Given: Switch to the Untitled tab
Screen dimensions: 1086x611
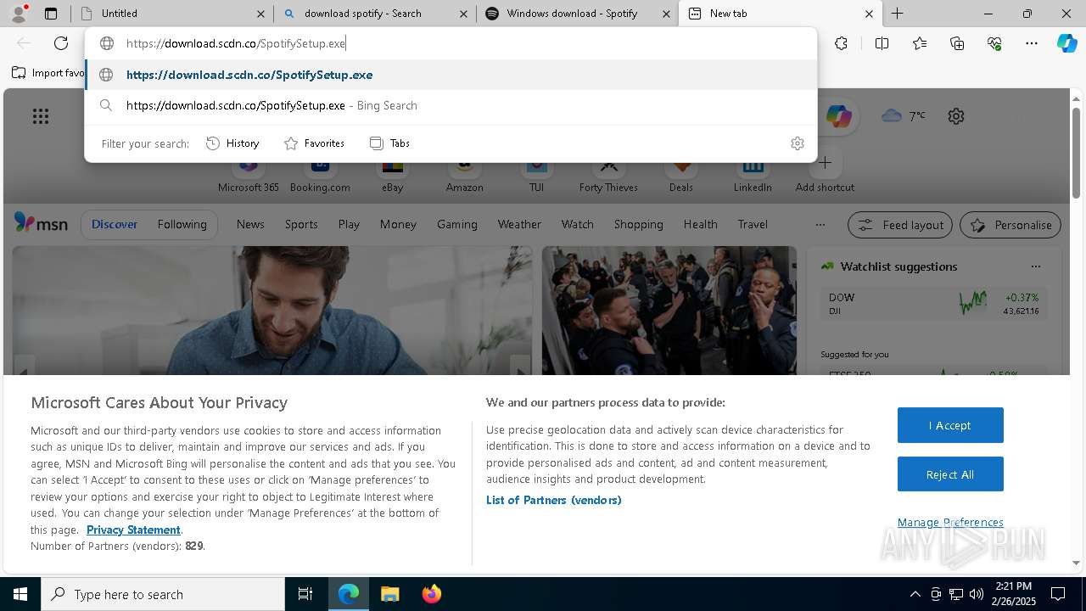Looking at the screenshot, I should [171, 14].
